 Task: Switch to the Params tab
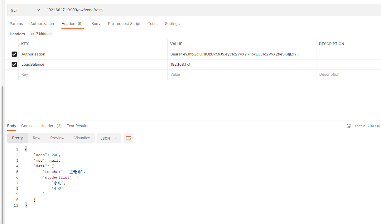point(16,24)
